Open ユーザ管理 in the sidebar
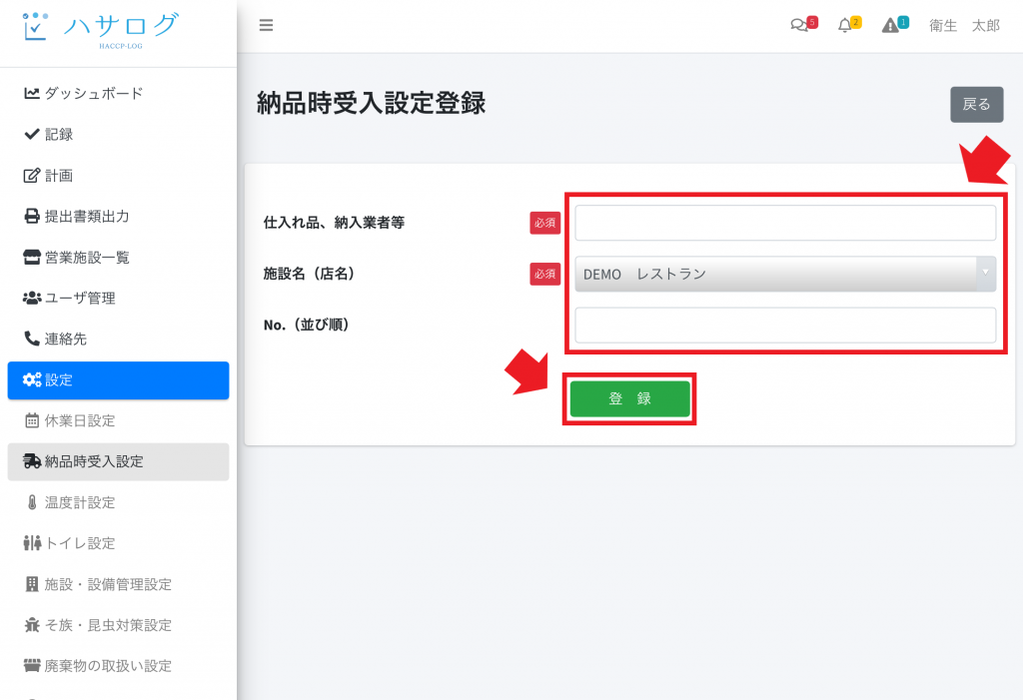Image resolution: width=1023 pixels, height=700 pixels. pos(118,298)
